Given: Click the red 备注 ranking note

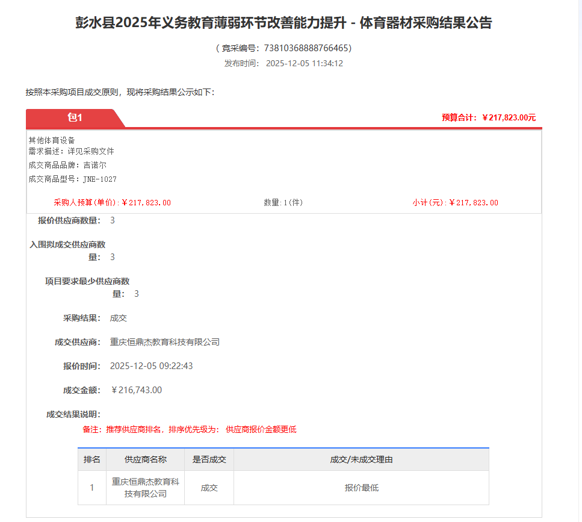Looking at the screenshot, I should 189,429.
